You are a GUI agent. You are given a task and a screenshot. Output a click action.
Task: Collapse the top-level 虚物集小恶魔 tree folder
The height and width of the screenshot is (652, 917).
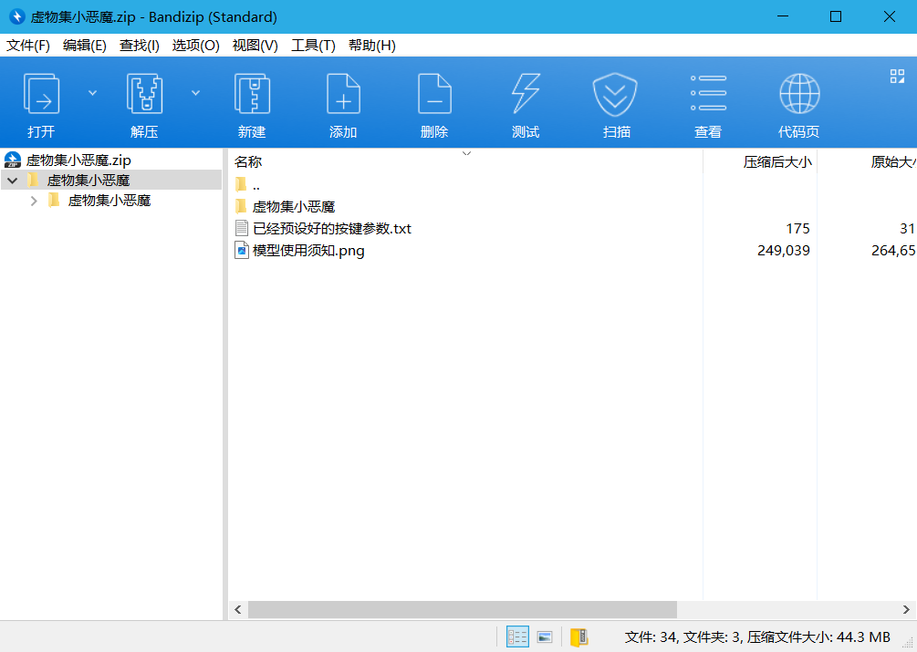(12, 181)
